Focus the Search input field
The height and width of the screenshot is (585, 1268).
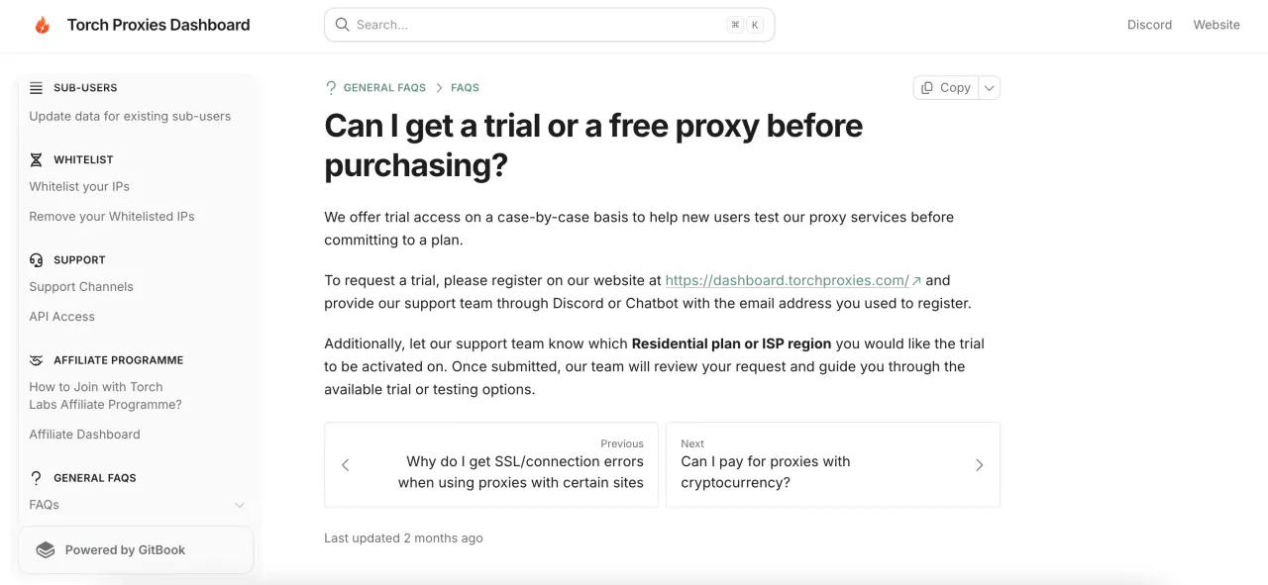click(535, 25)
